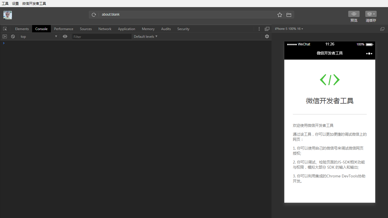388x218 pixels.
Task: Click the simulator battery icon
Action: (x=369, y=45)
